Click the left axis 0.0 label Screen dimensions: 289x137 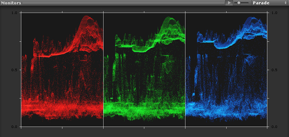[14, 127]
